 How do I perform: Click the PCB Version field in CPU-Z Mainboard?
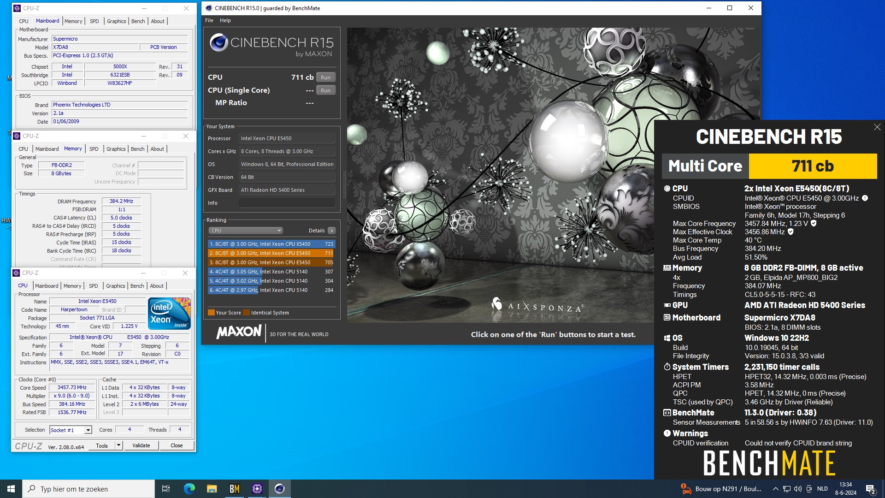click(163, 47)
